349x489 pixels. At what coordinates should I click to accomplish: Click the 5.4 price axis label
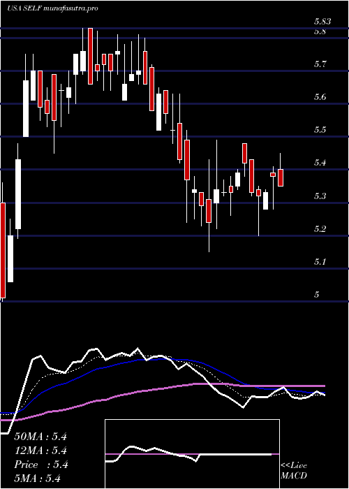(322, 163)
